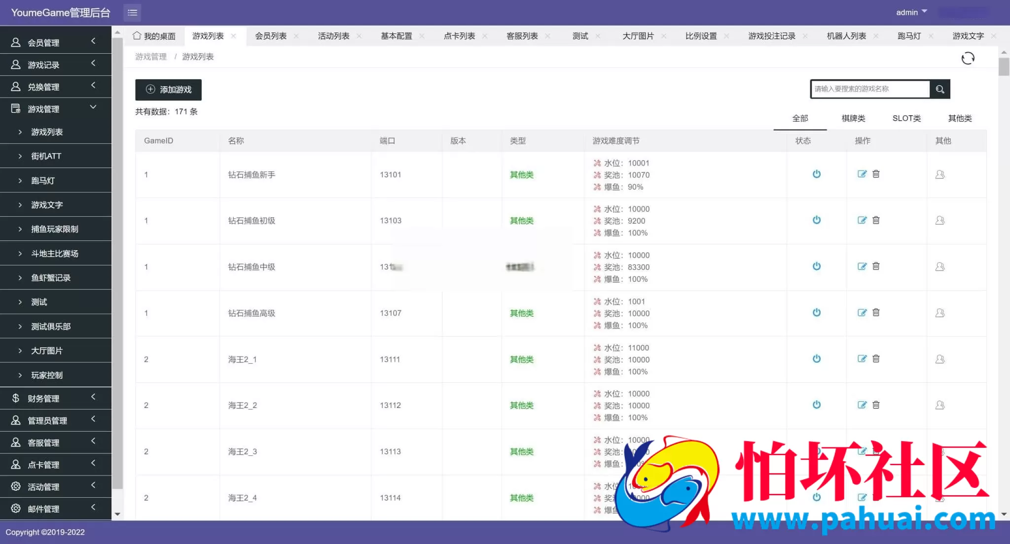Screen dimensions: 1010x544
Task: Select the SLOT类 filter tab
Action: point(906,118)
